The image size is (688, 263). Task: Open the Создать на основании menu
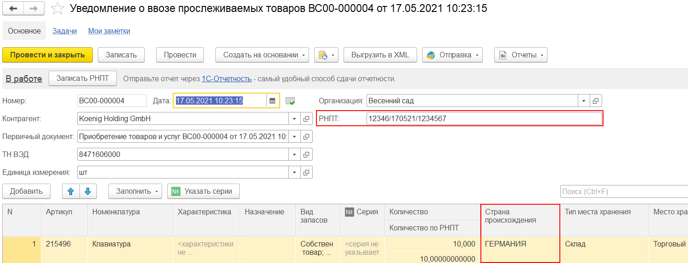point(263,55)
